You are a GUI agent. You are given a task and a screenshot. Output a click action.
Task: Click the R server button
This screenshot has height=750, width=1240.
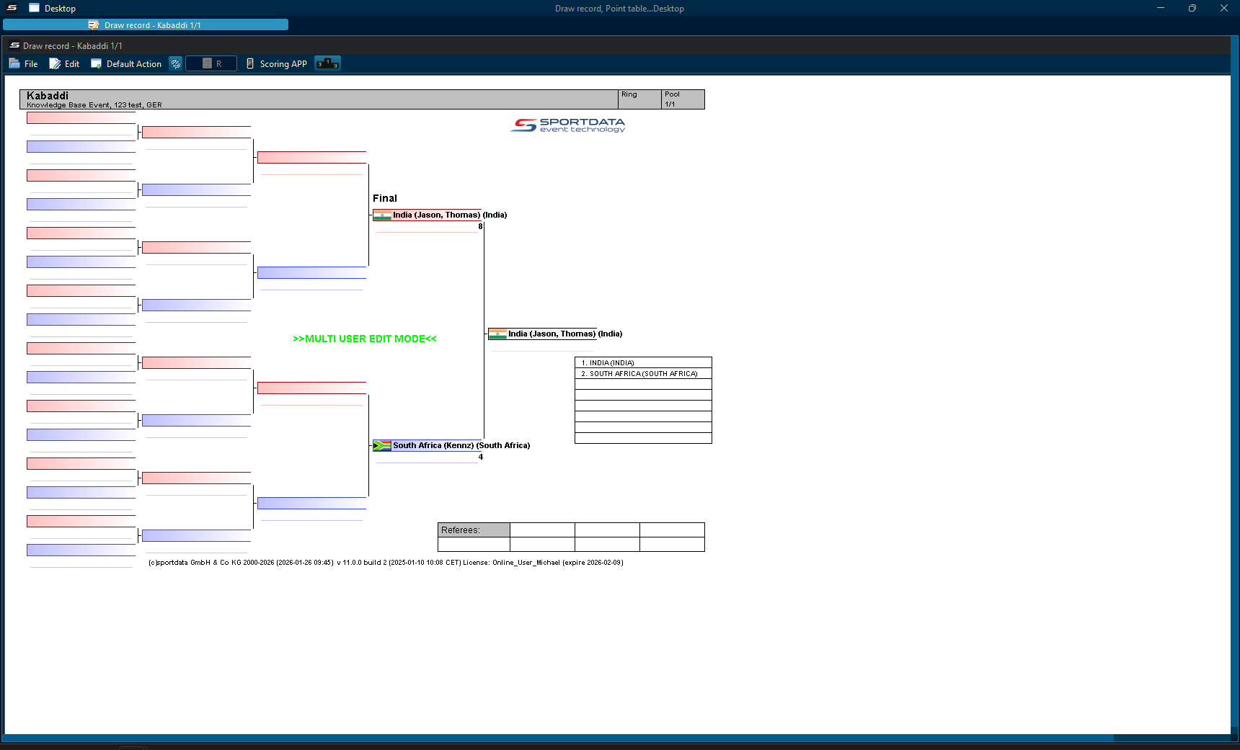pos(211,64)
